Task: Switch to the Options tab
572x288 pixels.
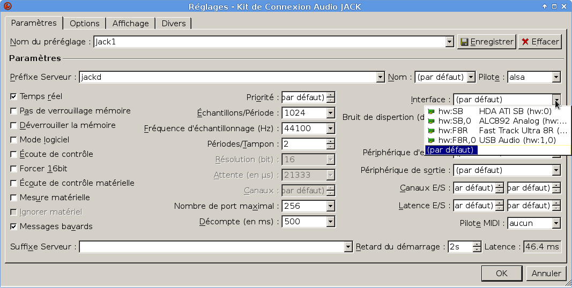Action: 85,24
